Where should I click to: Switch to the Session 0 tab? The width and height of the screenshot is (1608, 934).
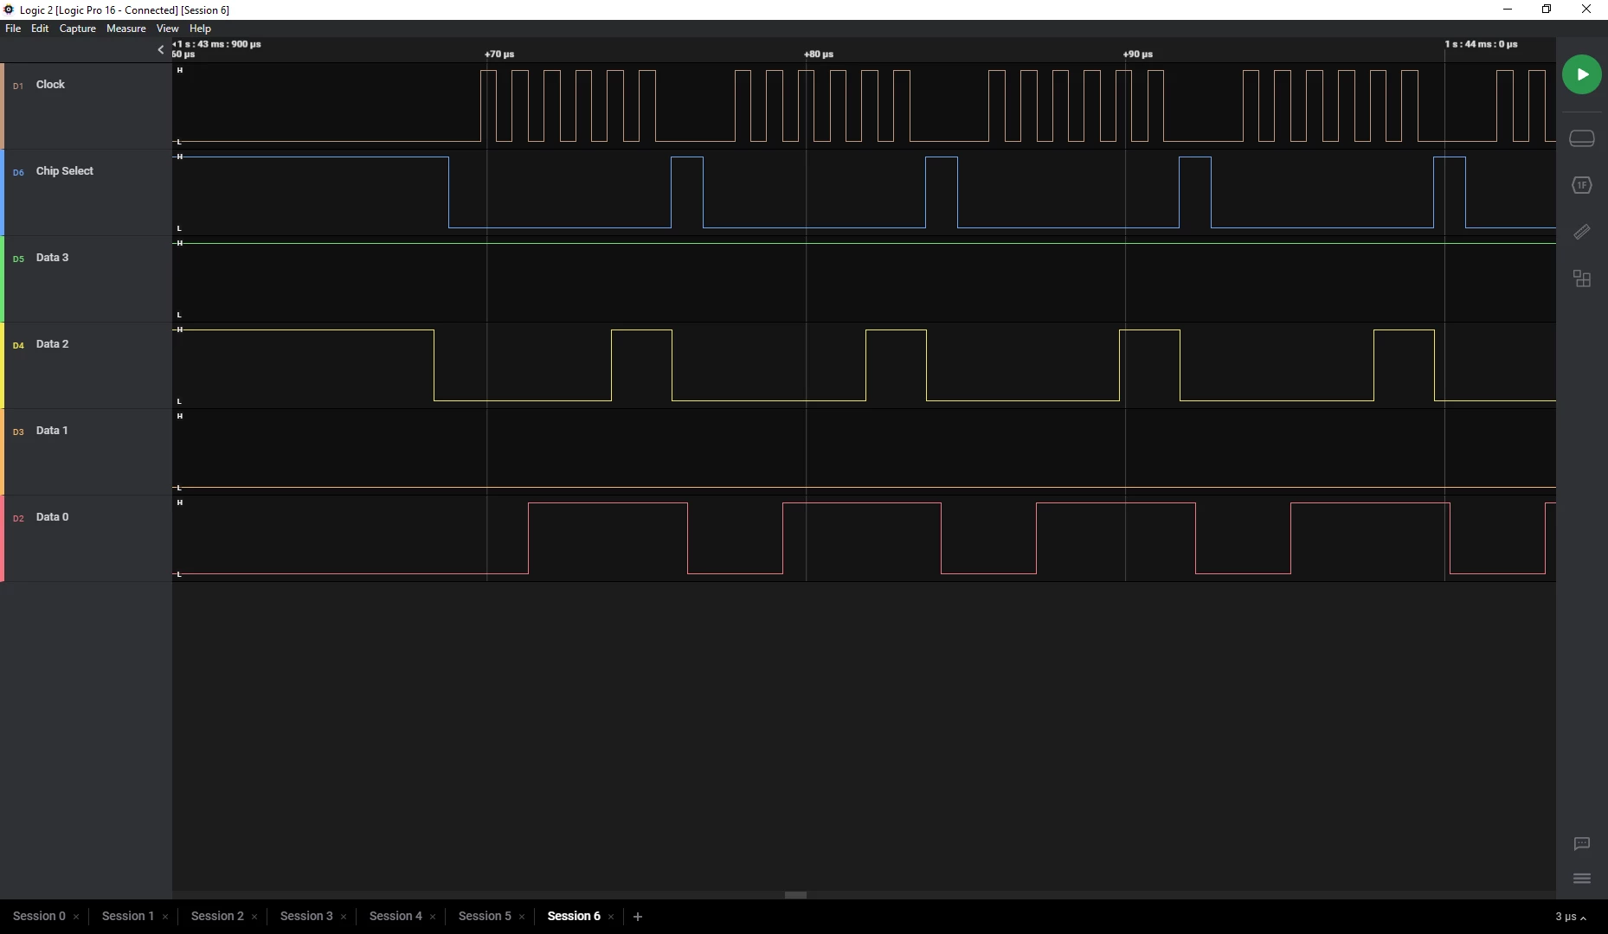[39, 916]
